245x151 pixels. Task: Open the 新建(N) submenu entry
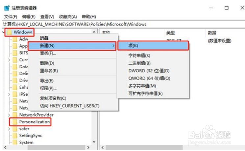point(72,46)
